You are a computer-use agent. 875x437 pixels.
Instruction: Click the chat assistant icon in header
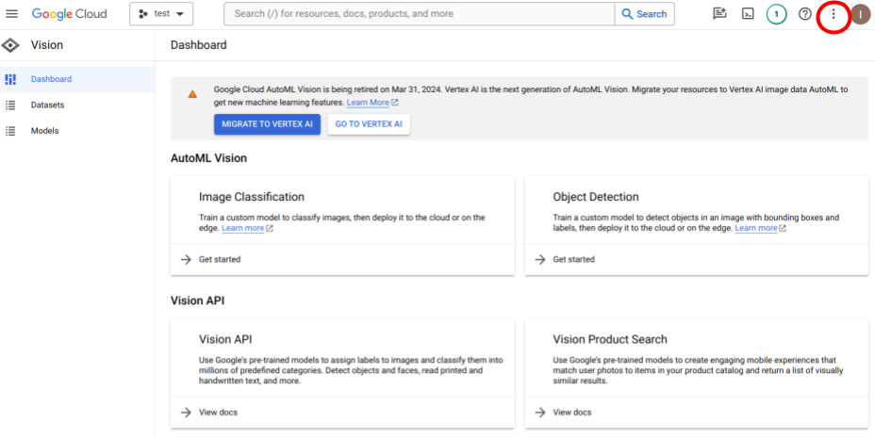point(719,14)
